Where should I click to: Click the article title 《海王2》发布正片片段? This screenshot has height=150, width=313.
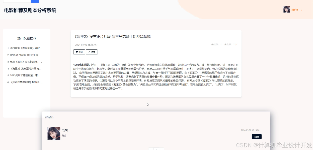tap(113, 37)
